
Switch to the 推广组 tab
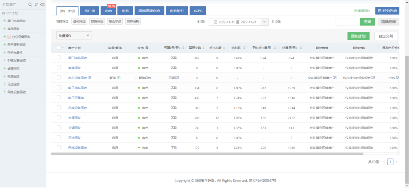(89, 11)
